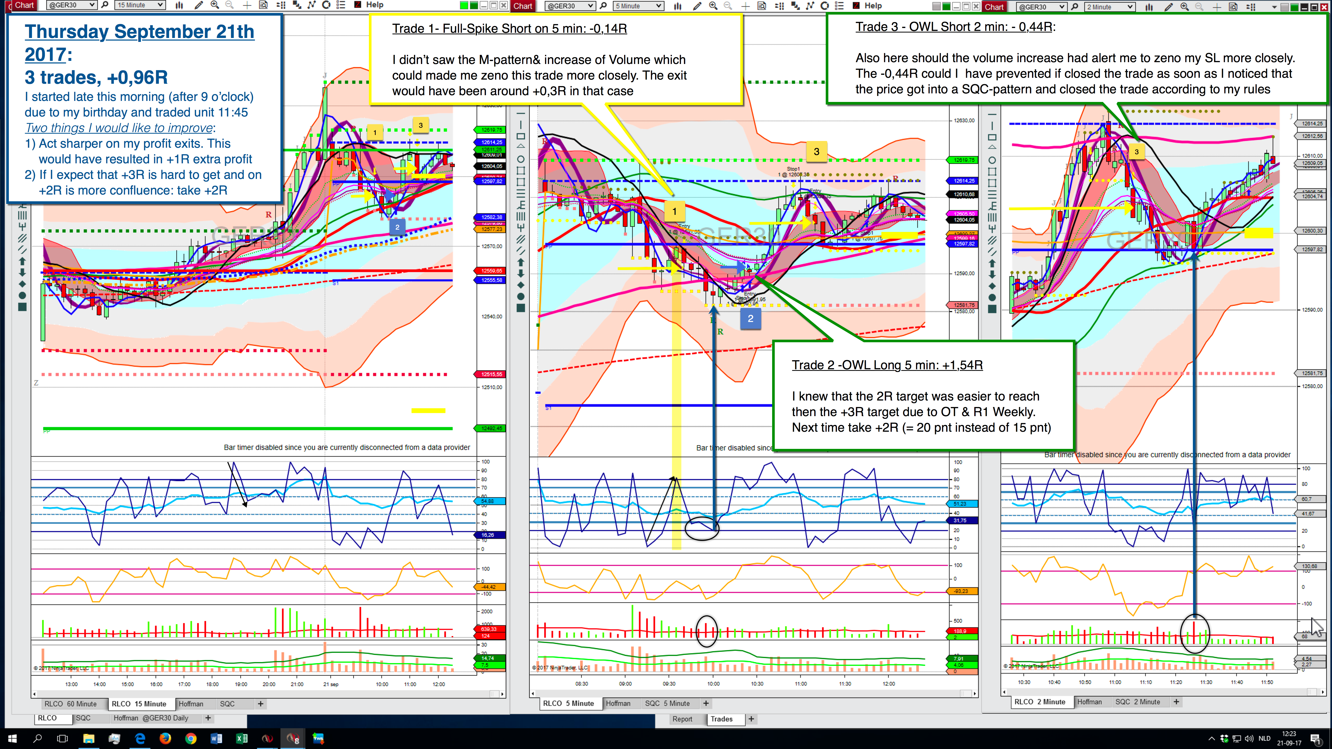This screenshot has height=749, width=1332.
Task: Click right scroll arrow under 5 Minute chart
Action: [975, 694]
